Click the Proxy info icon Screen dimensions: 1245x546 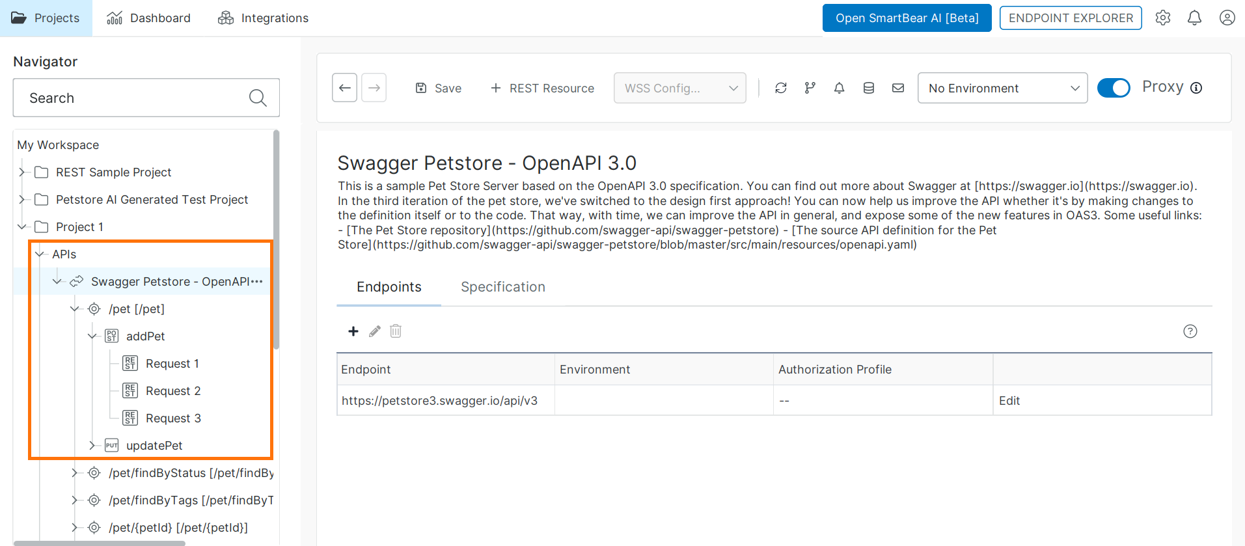tap(1196, 88)
